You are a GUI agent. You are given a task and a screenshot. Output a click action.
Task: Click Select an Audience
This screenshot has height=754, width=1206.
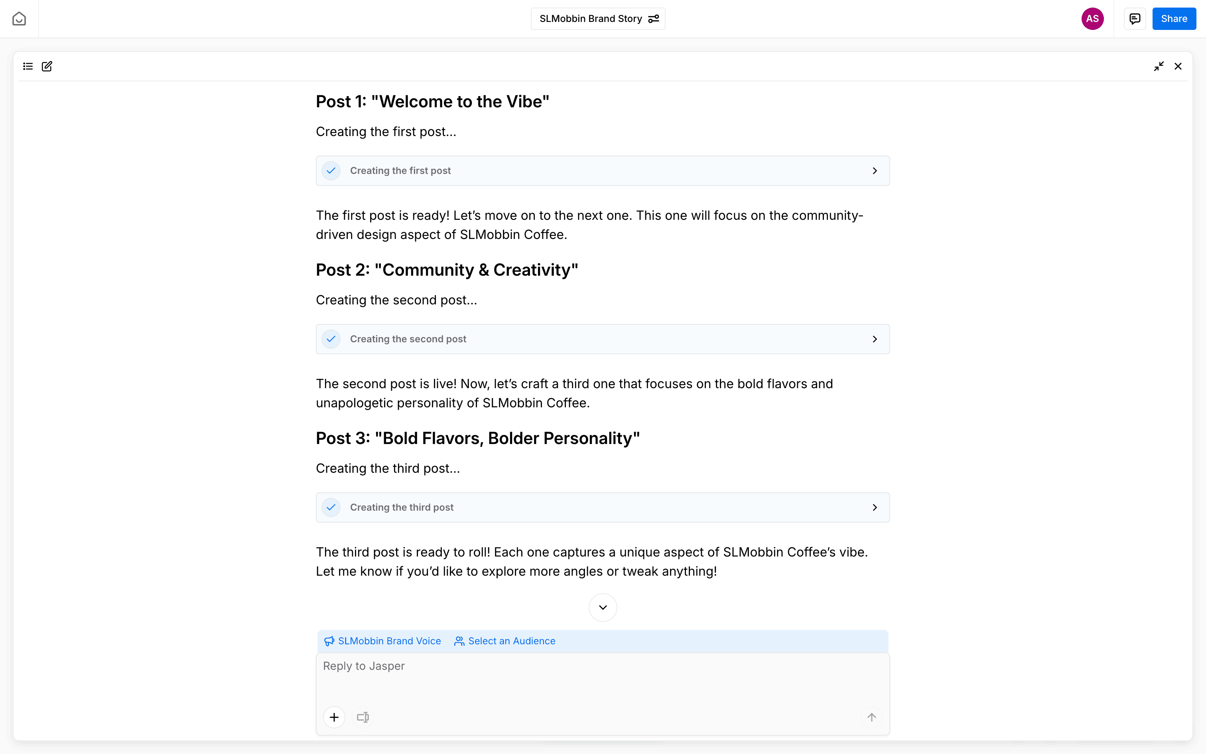[505, 641]
